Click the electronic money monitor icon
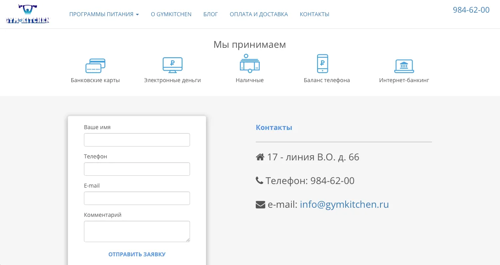 click(173, 65)
